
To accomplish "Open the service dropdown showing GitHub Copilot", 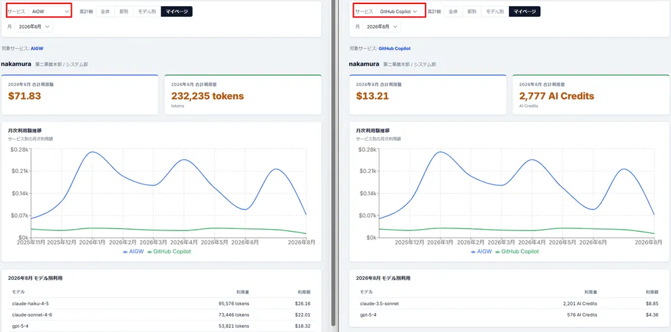I will [399, 12].
